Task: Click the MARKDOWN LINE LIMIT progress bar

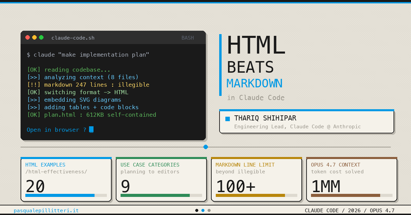Action: (x=257, y=196)
